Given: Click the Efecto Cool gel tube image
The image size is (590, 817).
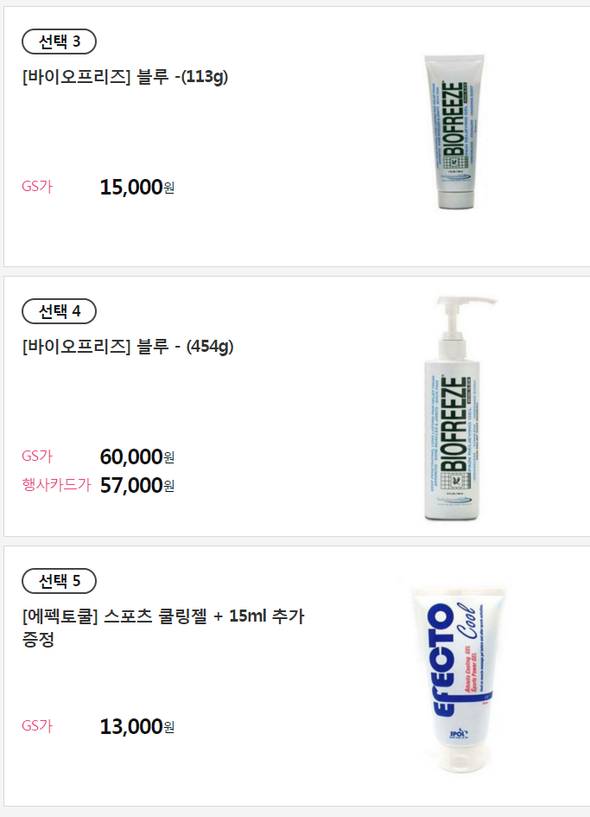Looking at the screenshot, I should coord(458,680).
